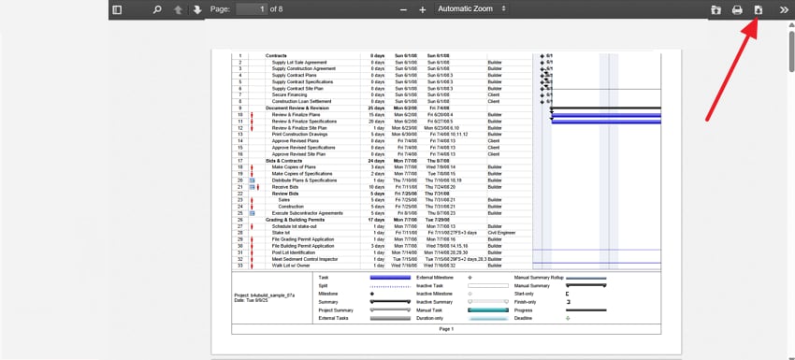The image size is (795, 360).
Task: Click 'Supply Contract Site Plan' task
Action: point(297,88)
